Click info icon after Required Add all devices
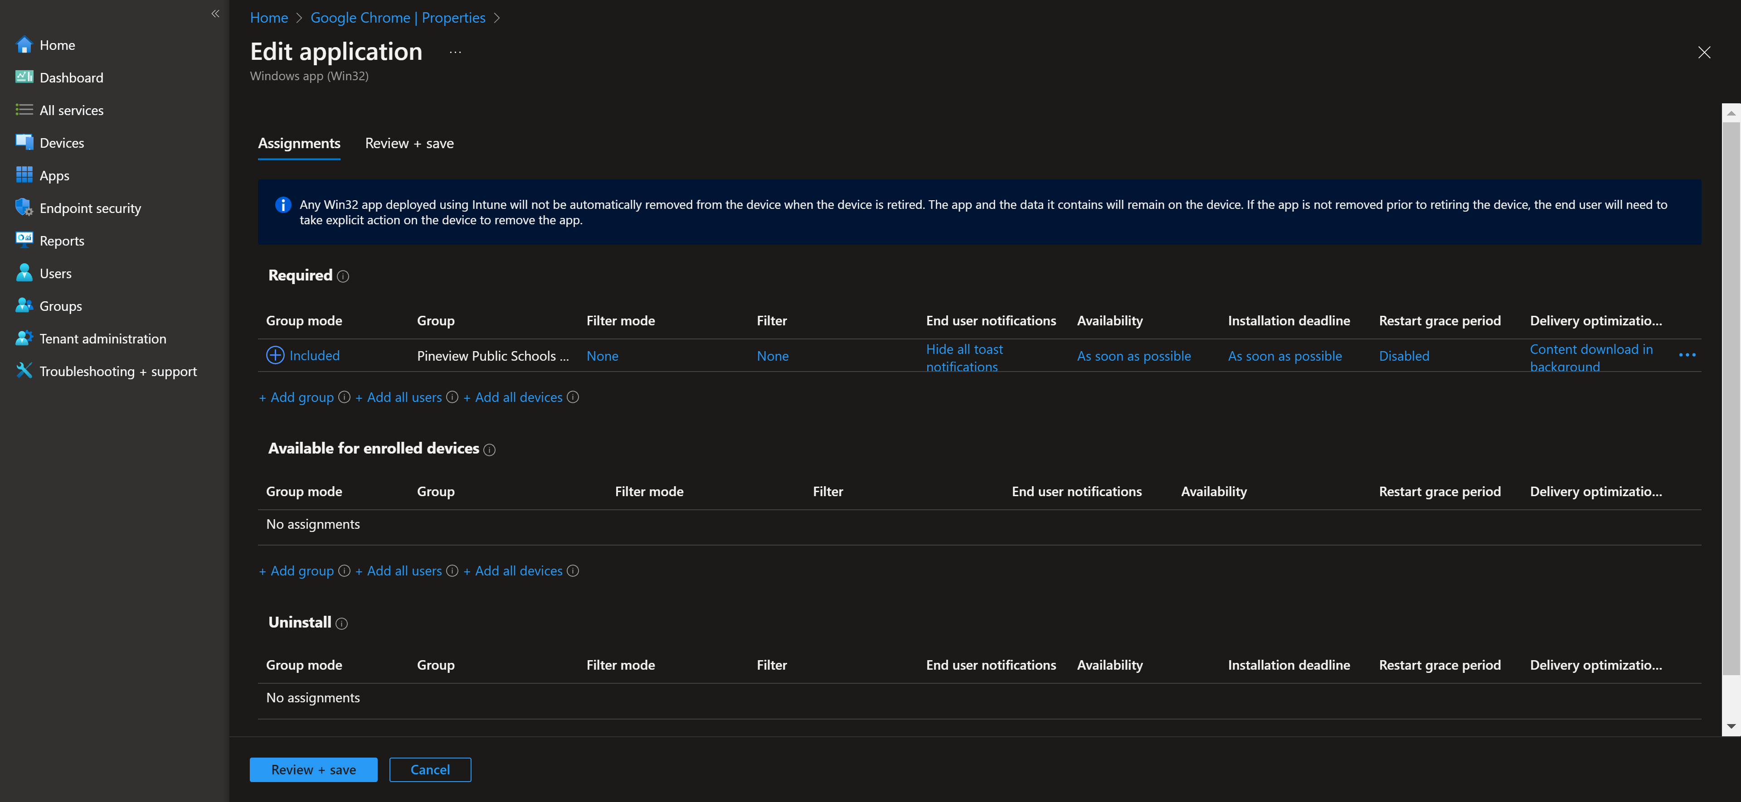The height and width of the screenshot is (802, 1741). point(573,397)
